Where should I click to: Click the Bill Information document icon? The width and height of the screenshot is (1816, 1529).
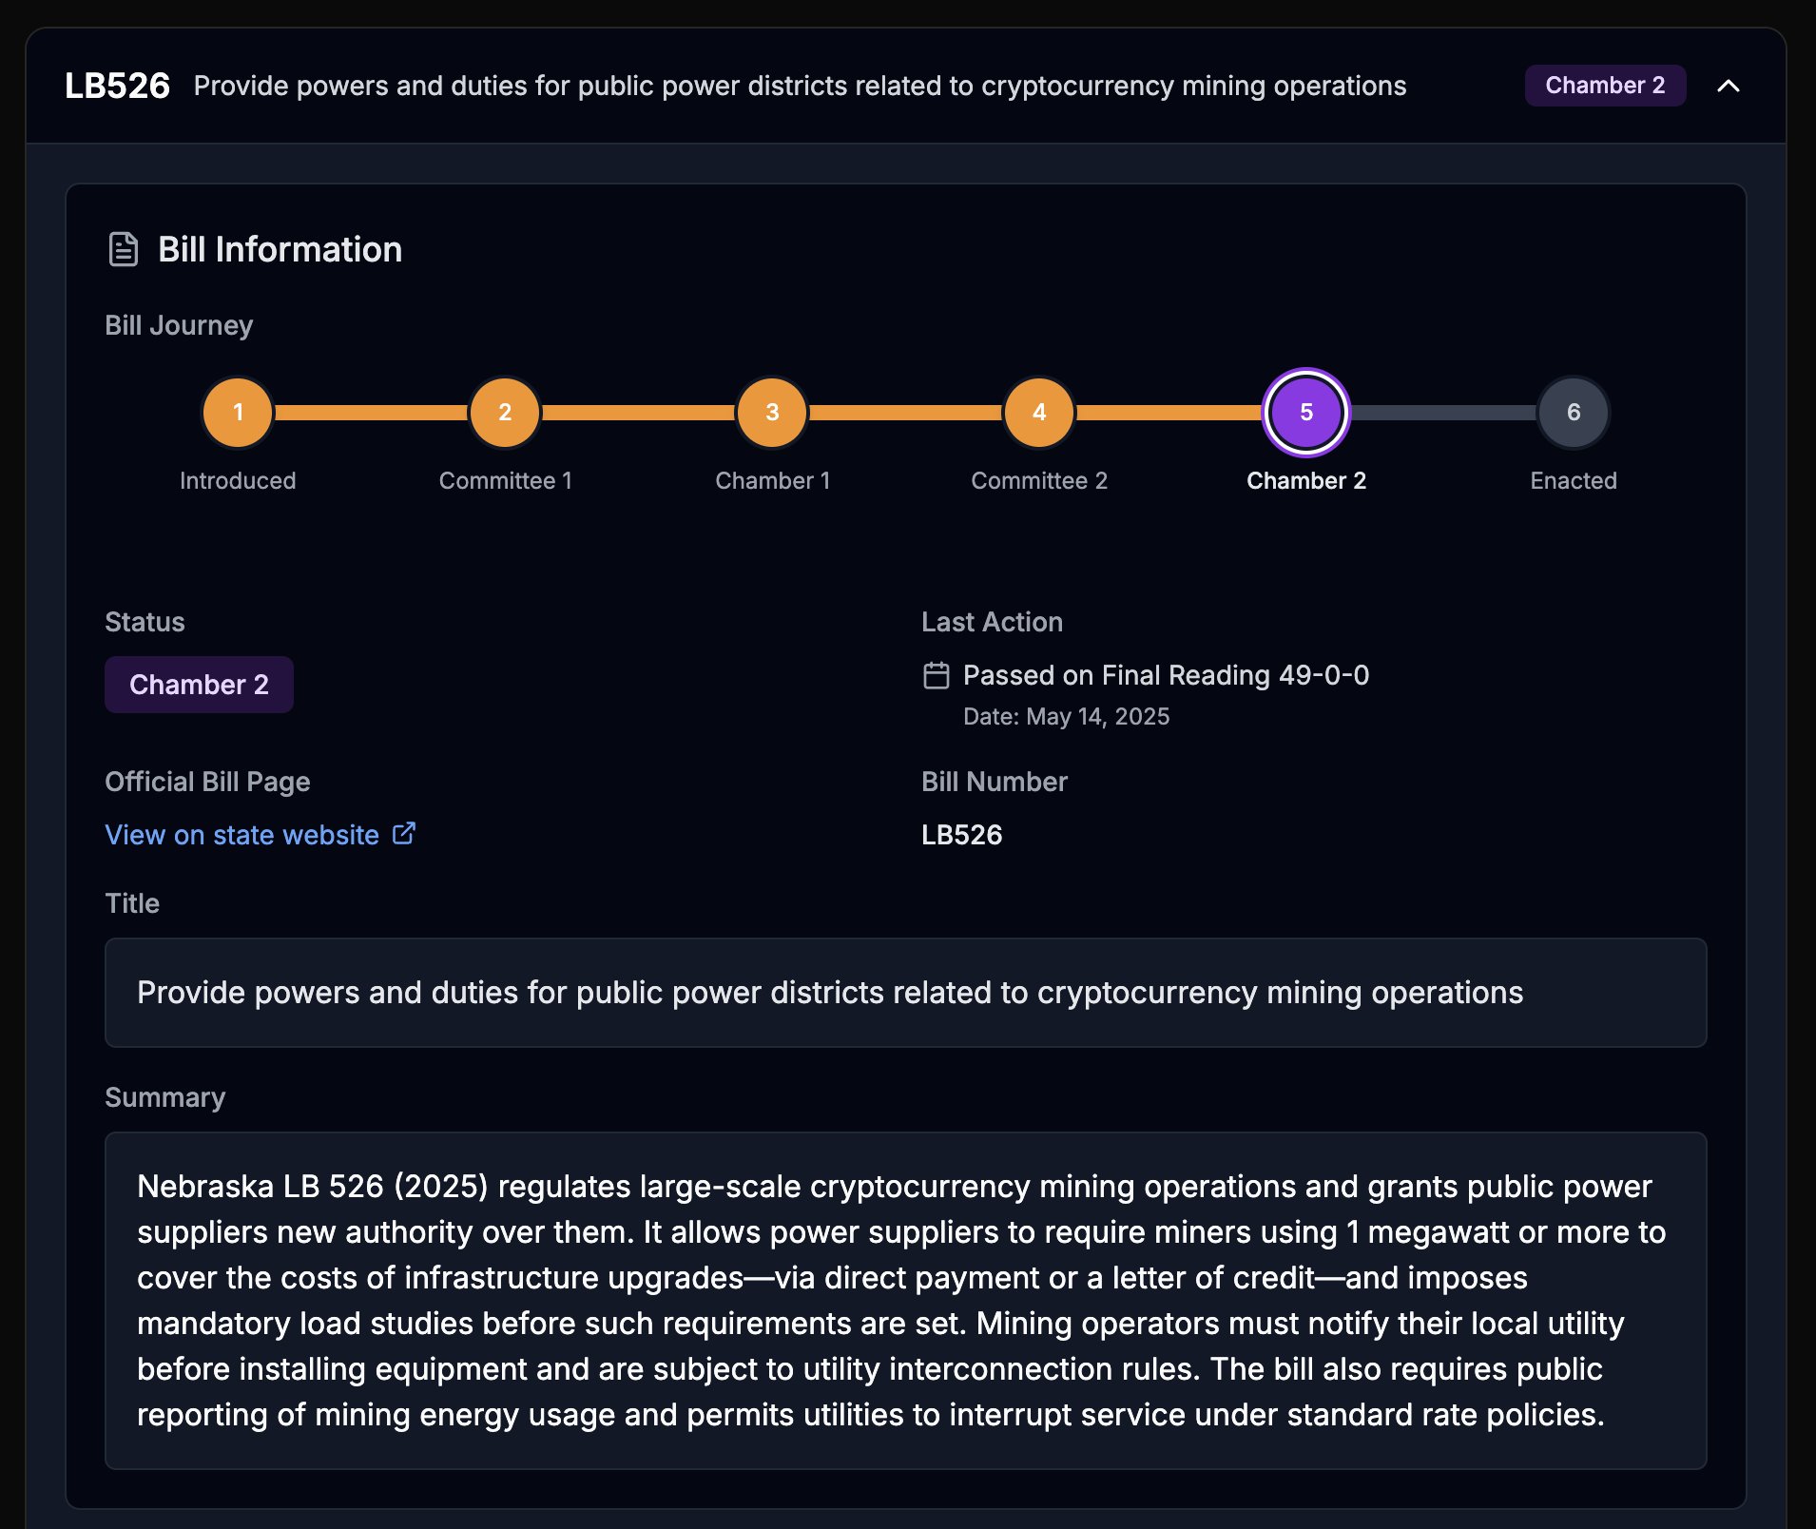click(124, 249)
